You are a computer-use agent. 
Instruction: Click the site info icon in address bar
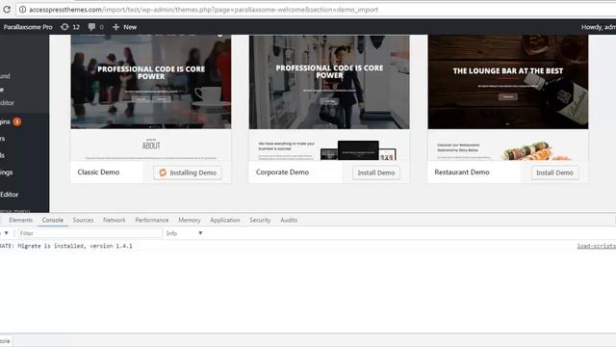click(x=22, y=10)
